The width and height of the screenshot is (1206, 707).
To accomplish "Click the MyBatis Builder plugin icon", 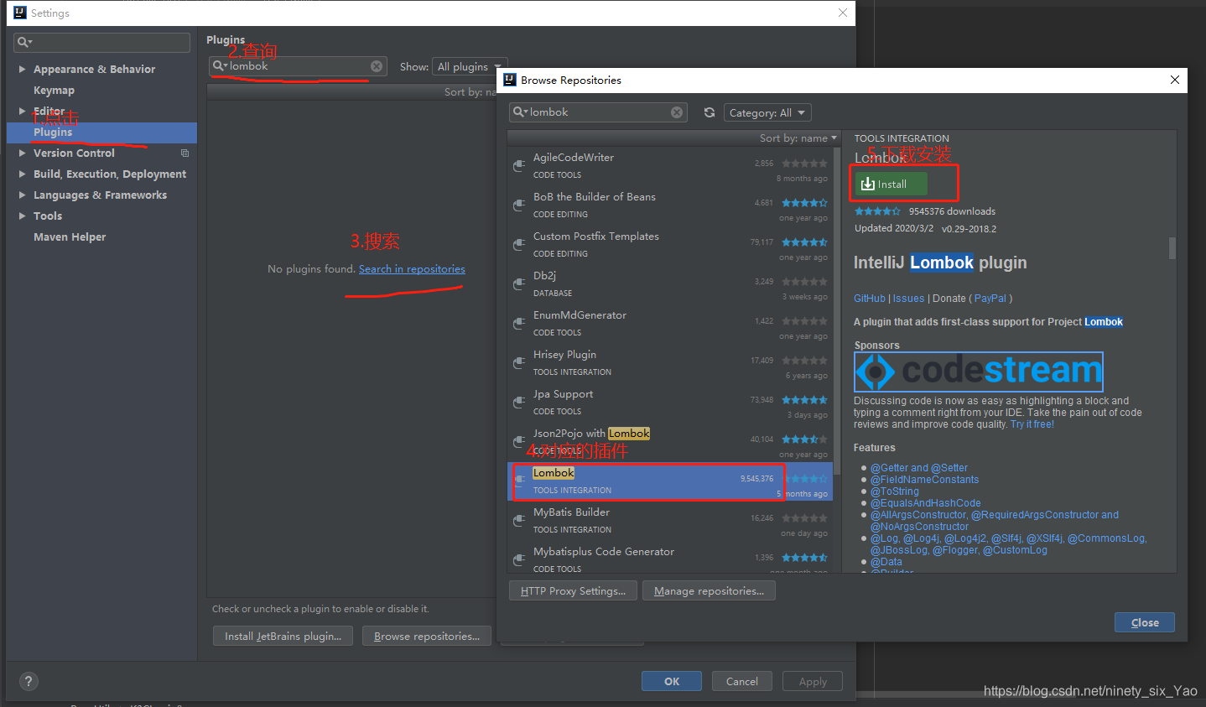I will (x=520, y=520).
